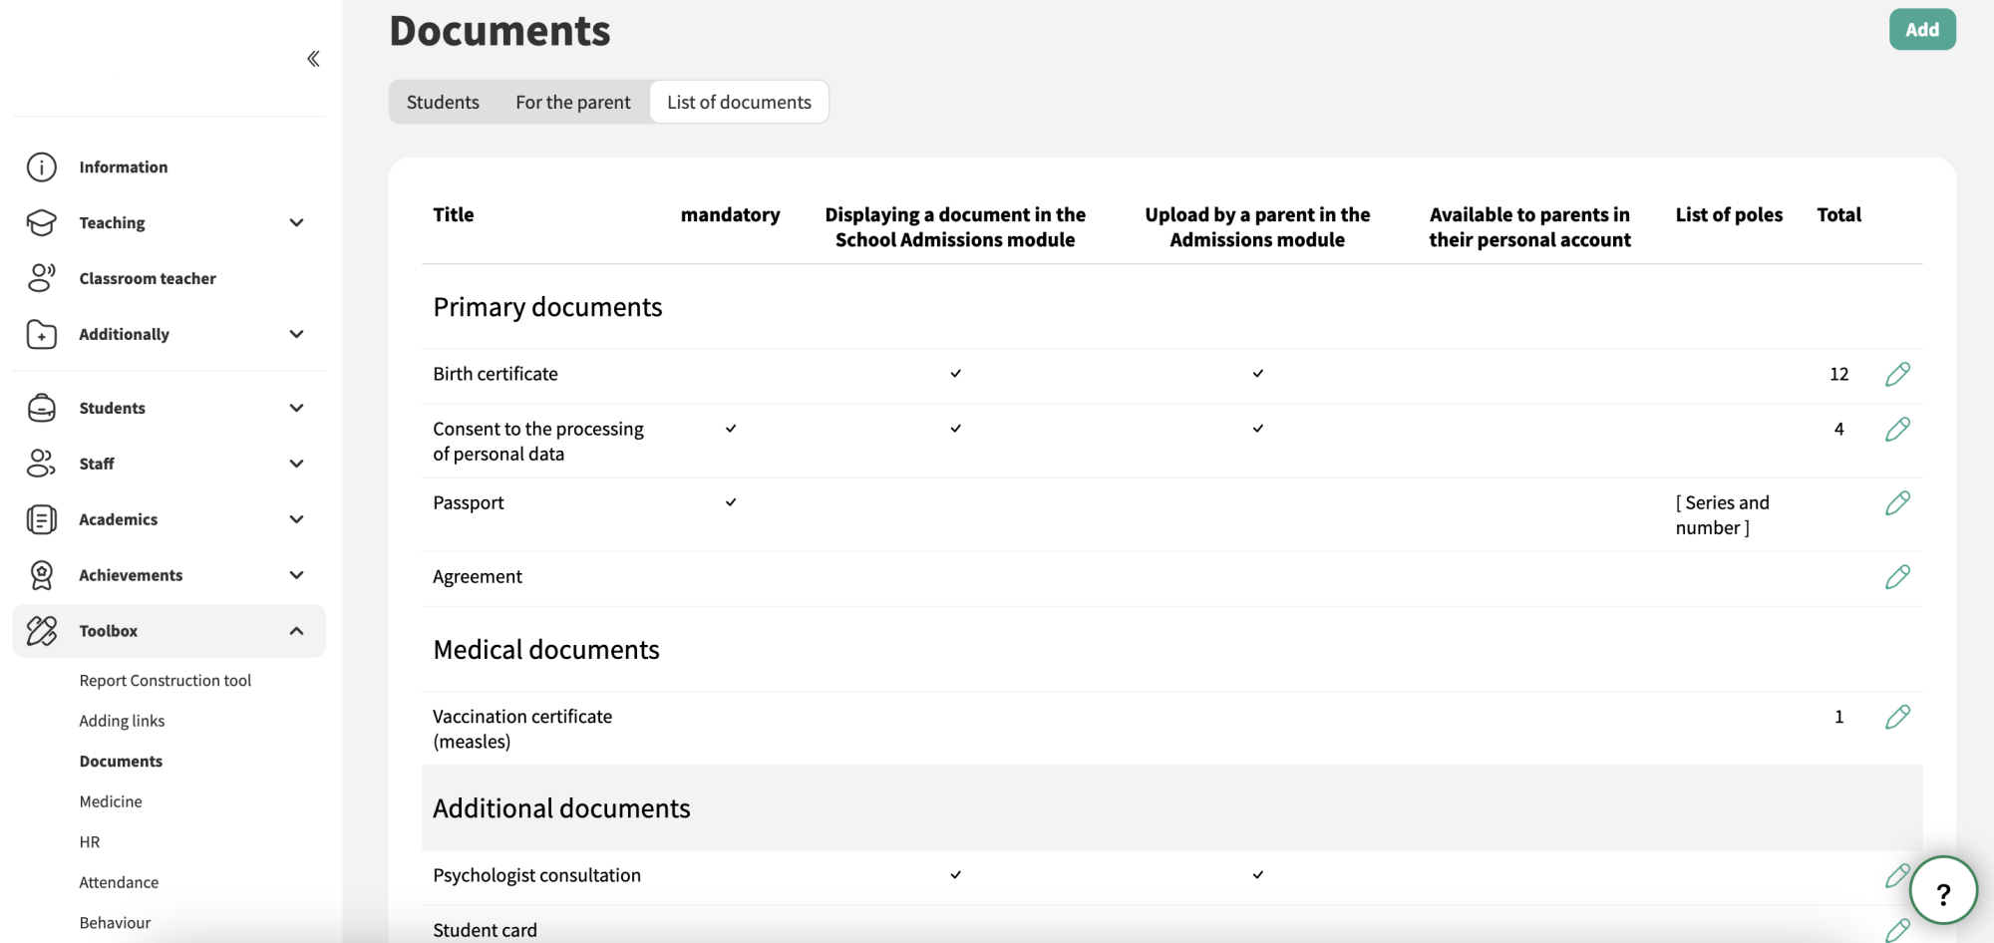The height and width of the screenshot is (943, 1994).
Task: Click the Academics document icon
Action: pos(42,519)
